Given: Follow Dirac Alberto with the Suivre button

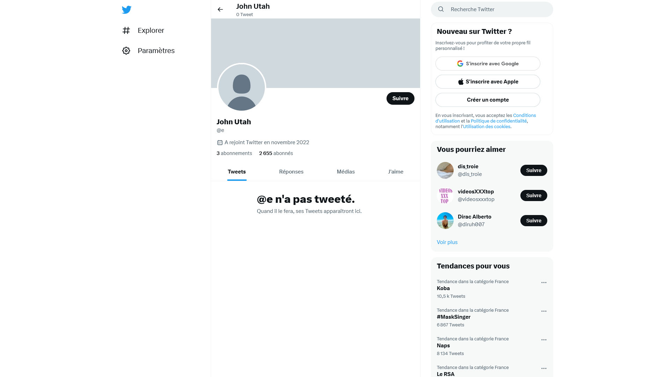Looking at the screenshot, I should tap(534, 221).
